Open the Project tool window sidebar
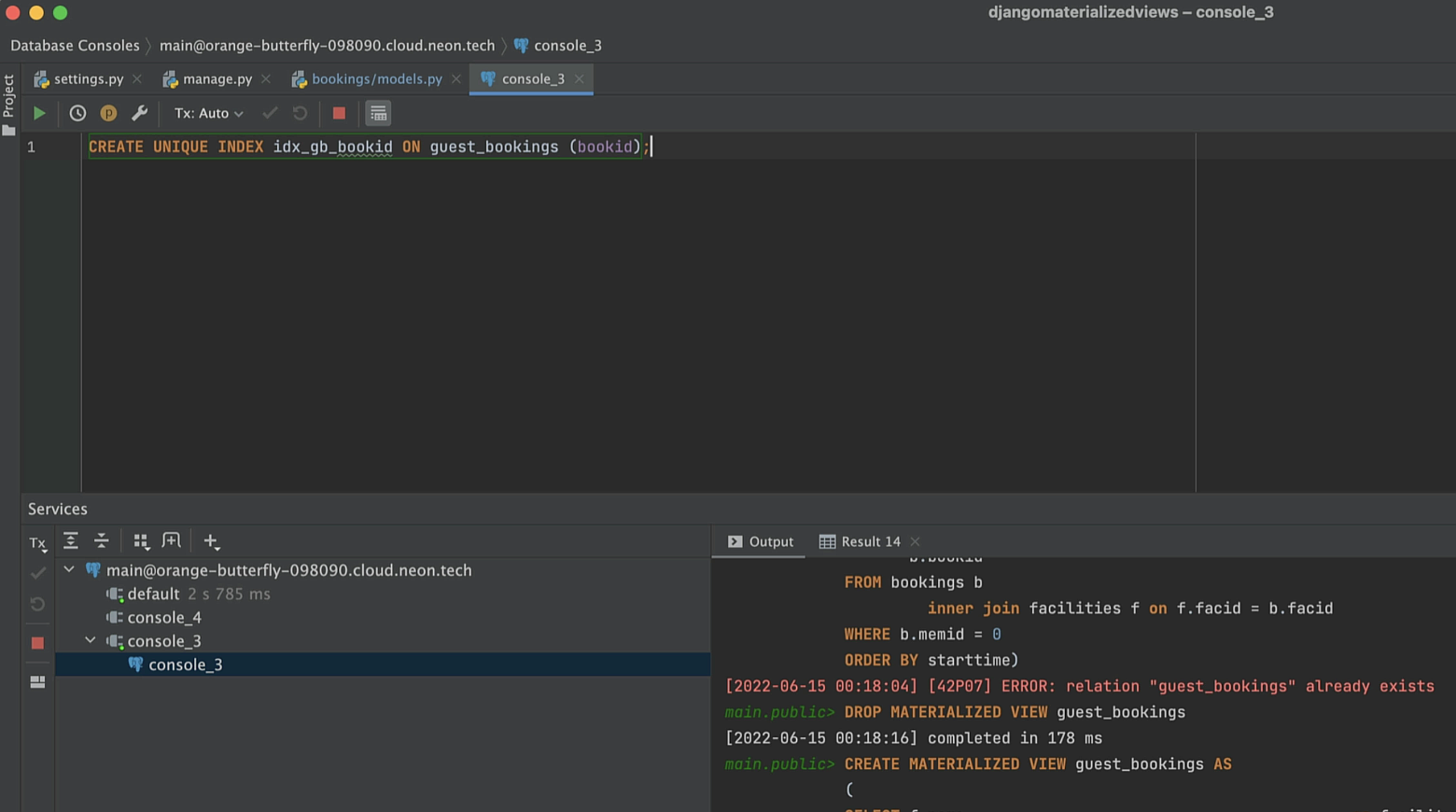The width and height of the screenshot is (1456, 812). tap(8, 105)
